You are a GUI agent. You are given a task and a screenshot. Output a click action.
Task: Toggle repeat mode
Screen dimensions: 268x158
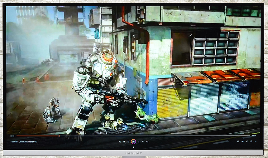(x=147, y=142)
